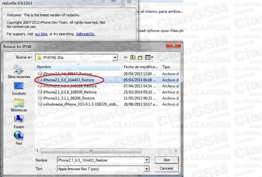Expand the Tipo file type dropdown
Screen dimensions: 262x177
pos(147,169)
